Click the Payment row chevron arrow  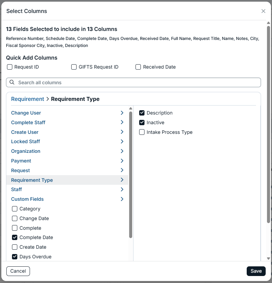(122, 160)
